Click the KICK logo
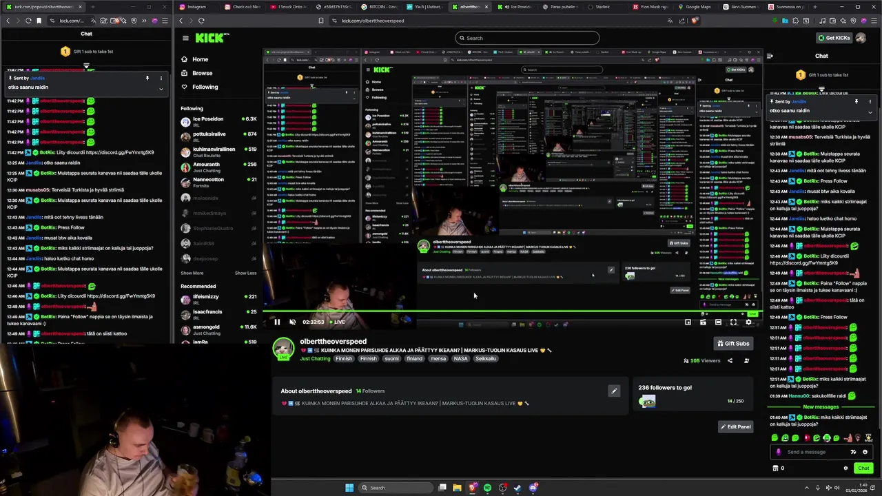 click(x=209, y=38)
